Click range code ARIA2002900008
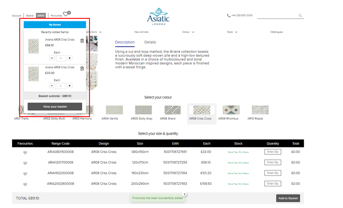 point(61,184)
